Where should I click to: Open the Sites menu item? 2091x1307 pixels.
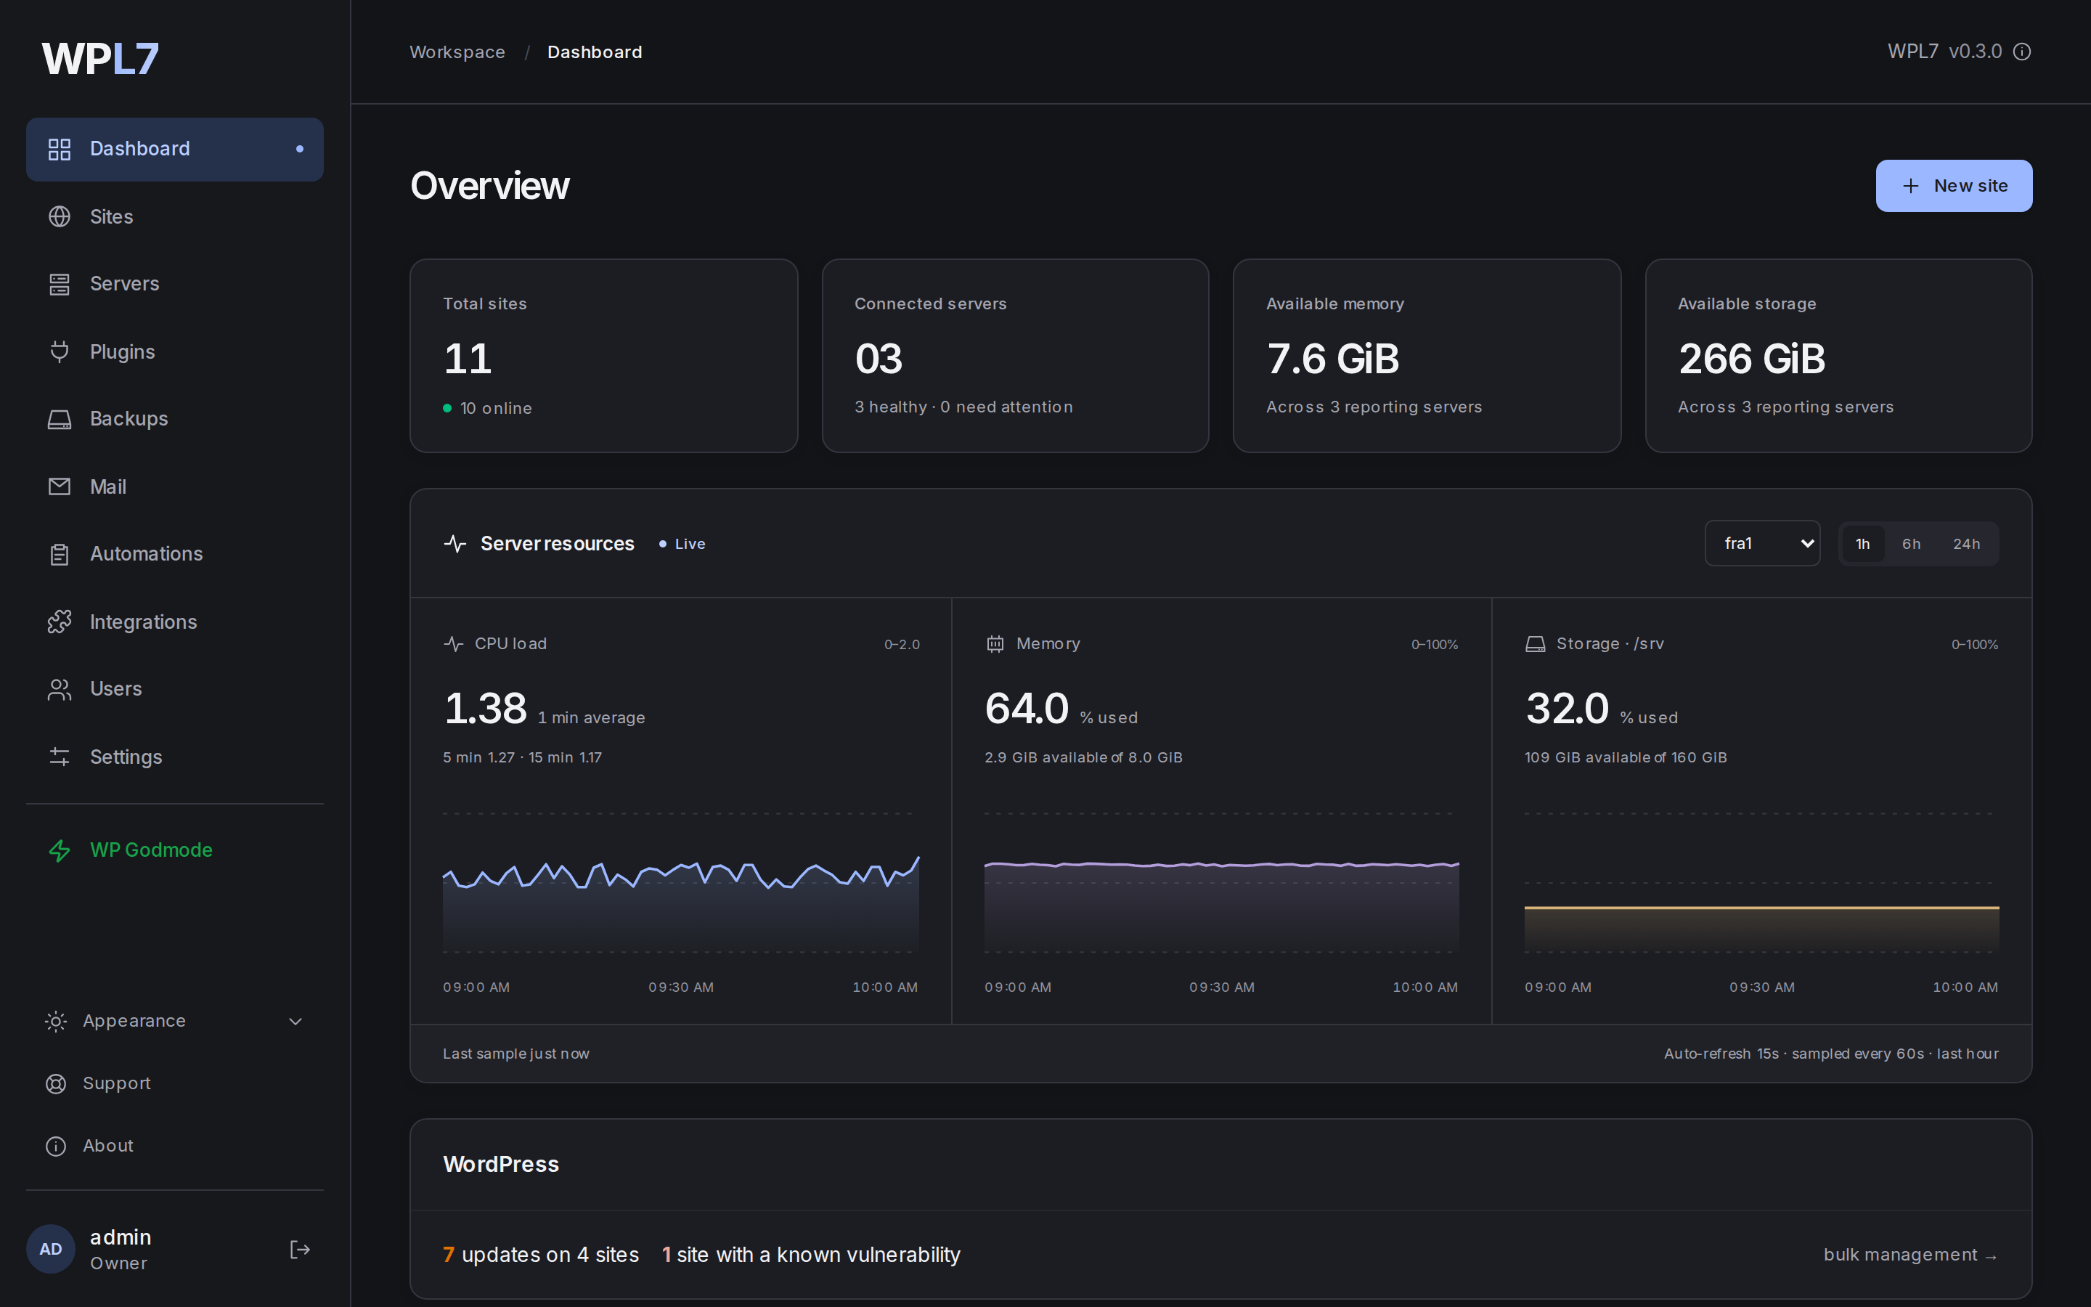point(174,216)
